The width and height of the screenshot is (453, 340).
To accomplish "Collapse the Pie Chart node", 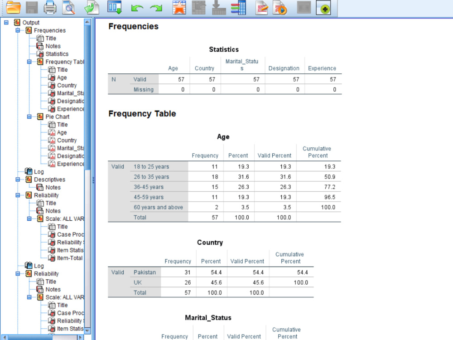I will tap(29, 117).
